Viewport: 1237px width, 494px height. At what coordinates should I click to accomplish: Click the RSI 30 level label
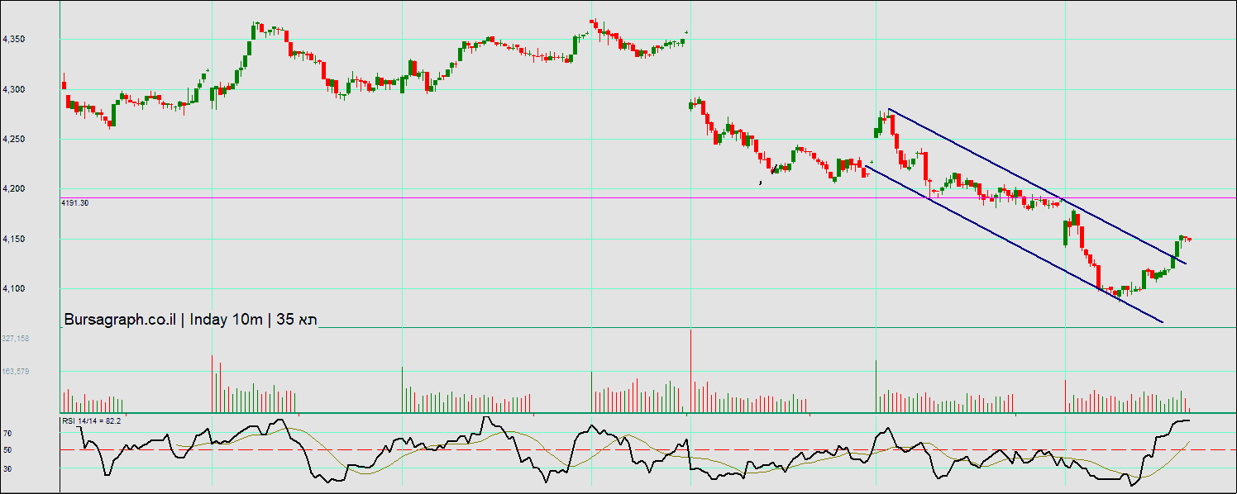pos(7,468)
